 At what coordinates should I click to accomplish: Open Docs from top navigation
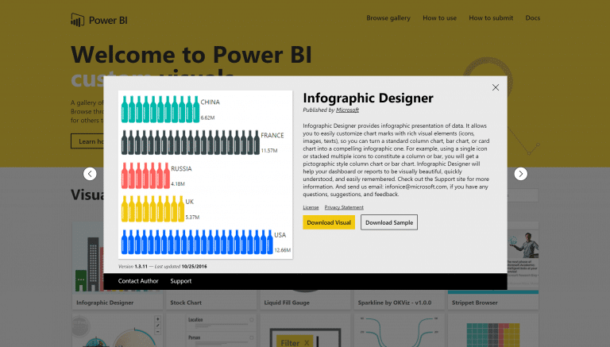[533, 18]
